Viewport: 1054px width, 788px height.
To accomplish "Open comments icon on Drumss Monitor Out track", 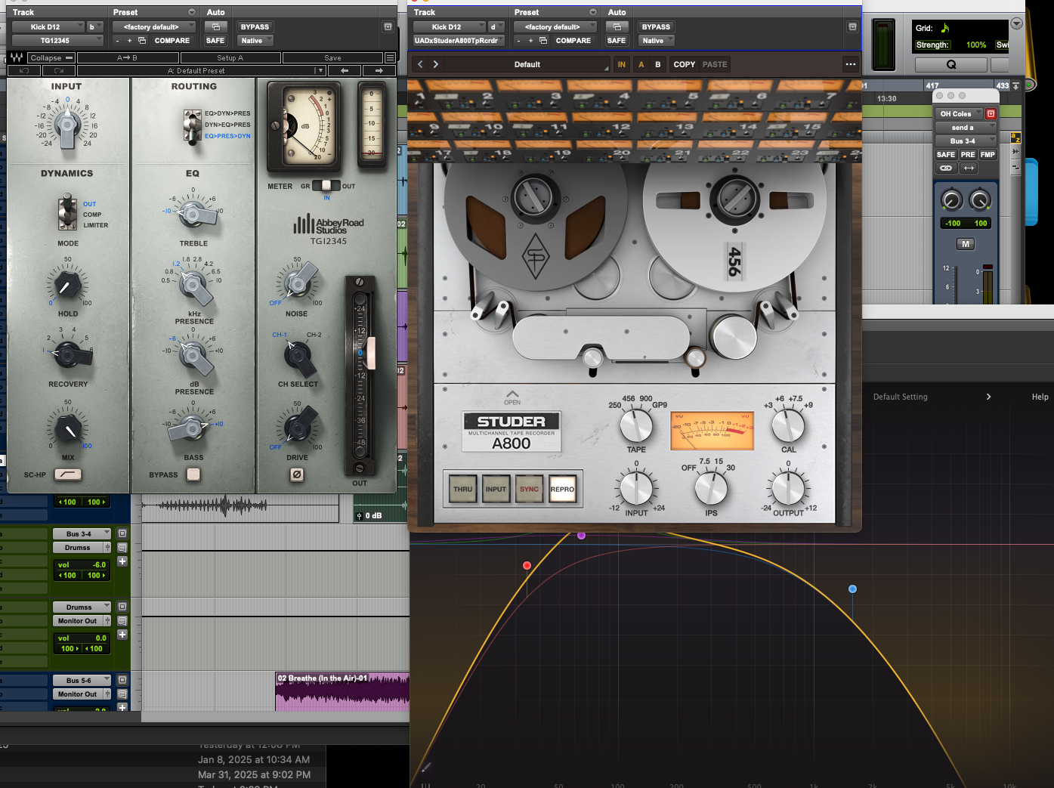I will click(x=122, y=621).
